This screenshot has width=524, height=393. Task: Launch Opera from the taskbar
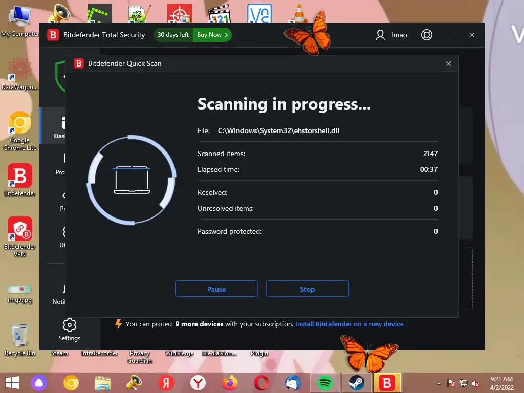261,383
